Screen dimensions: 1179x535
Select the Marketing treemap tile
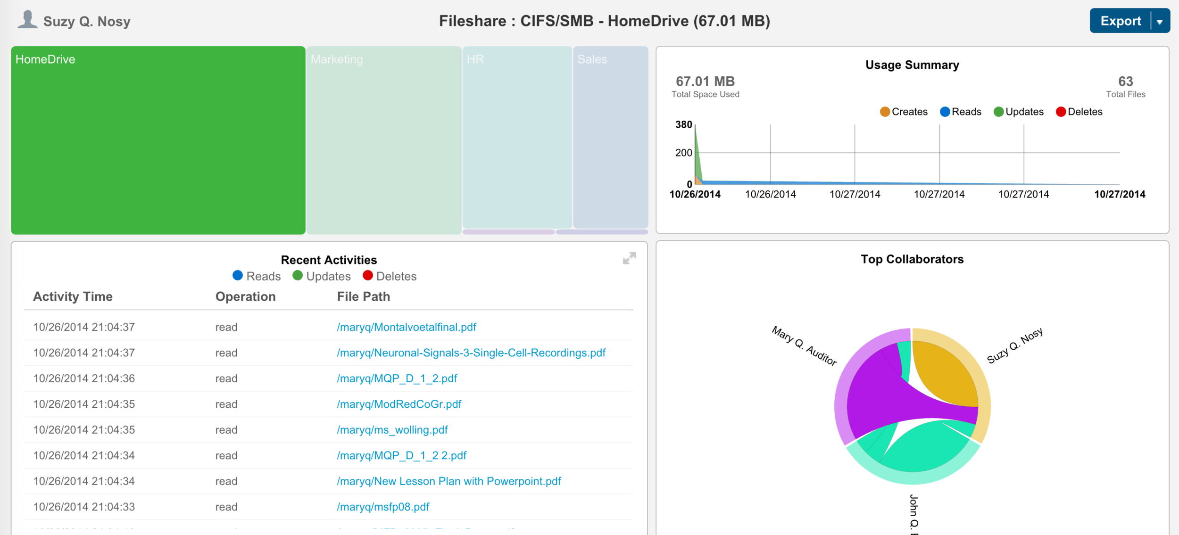coord(384,140)
